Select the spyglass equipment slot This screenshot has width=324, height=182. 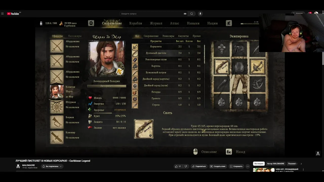pyautogui.click(x=221, y=84)
